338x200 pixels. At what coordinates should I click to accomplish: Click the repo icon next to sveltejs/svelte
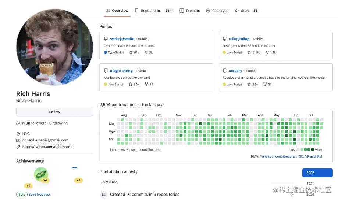pyautogui.click(x=106, y=39)
